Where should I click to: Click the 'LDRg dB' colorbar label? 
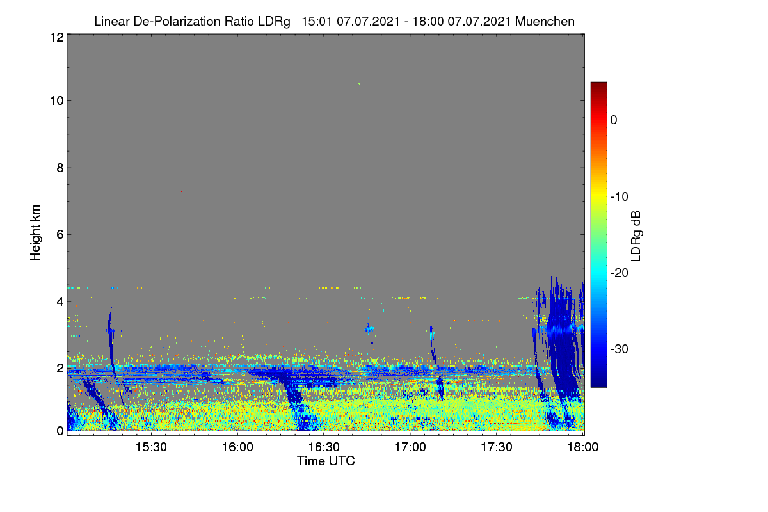pos(636,235)
